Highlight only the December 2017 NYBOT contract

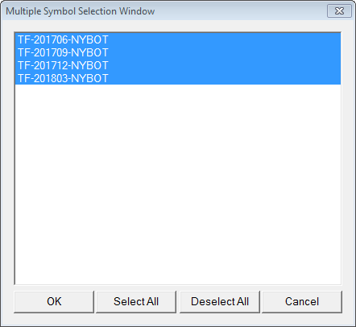178,65
